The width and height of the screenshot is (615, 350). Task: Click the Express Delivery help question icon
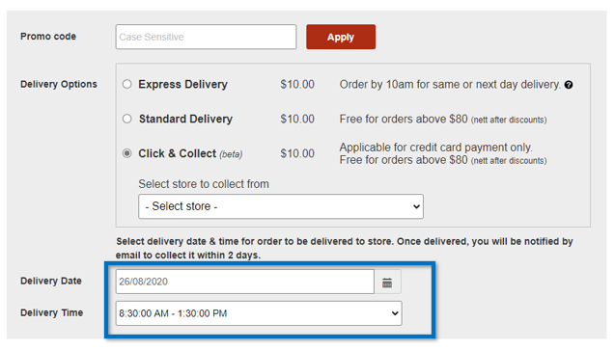point(569,85)
